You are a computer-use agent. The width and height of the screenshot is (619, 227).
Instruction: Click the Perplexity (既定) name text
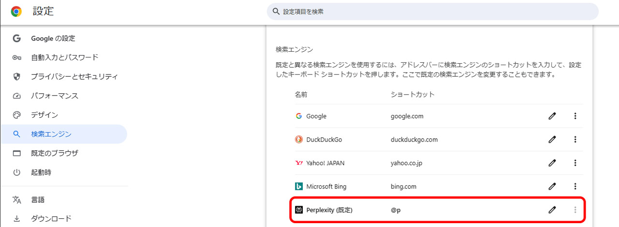click(330, 210)
